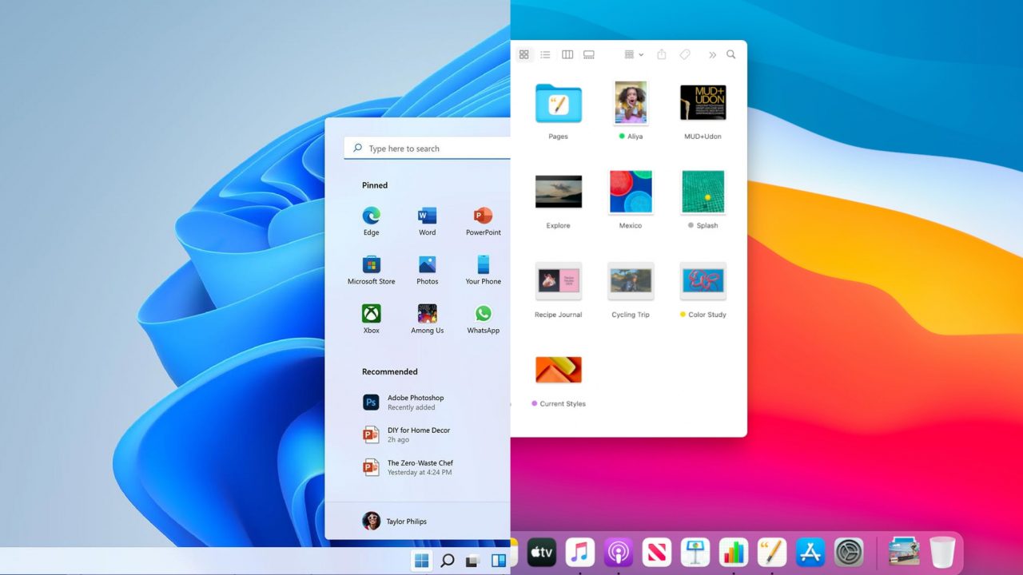
Task: Launch Among Us from pinned apps
Action: [427, 314]
